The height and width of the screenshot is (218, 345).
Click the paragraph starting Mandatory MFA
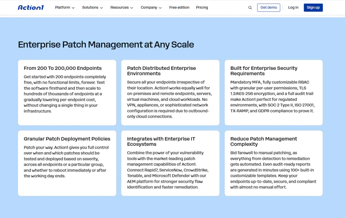[x=272, y=96]
